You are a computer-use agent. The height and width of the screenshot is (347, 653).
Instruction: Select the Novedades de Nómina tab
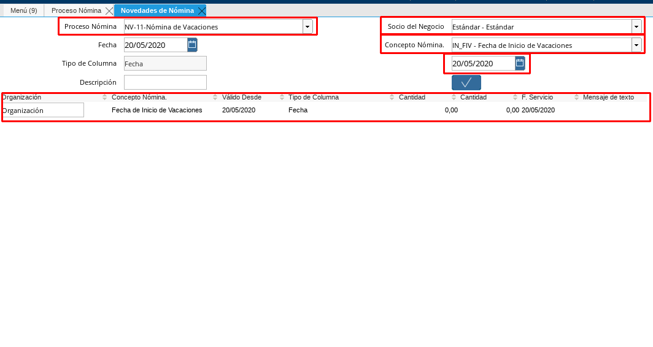tap(157, 10)
